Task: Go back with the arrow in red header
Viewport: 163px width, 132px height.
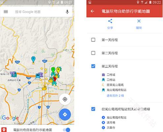Action: (x=93, y=11)
